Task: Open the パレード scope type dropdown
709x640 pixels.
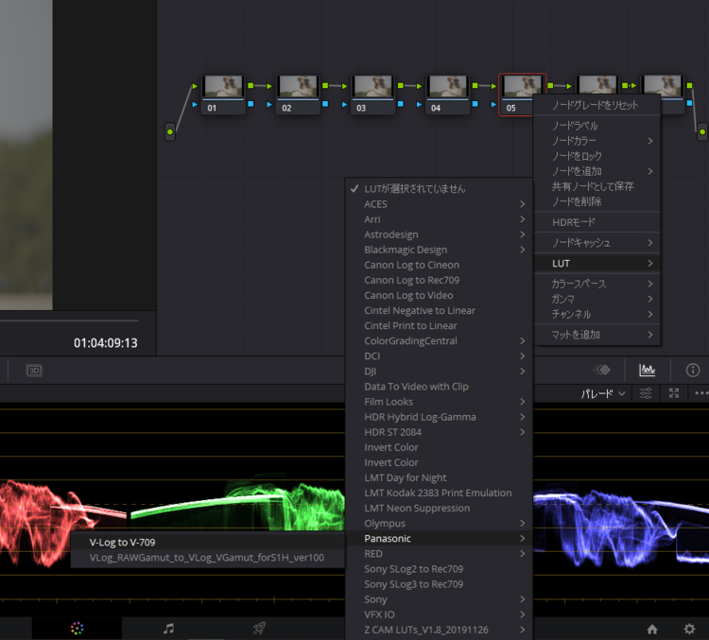Action: [x=602, y=393]
